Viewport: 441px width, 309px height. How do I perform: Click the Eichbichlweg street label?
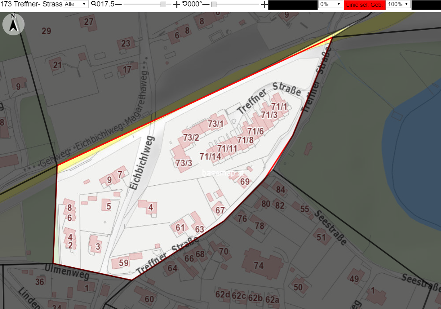[142, 163]
